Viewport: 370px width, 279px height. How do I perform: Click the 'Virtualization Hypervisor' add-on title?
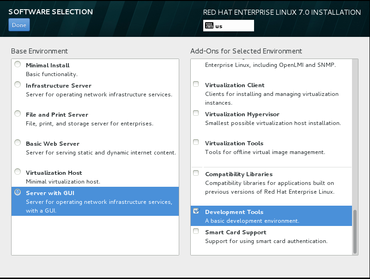(242, 114)
